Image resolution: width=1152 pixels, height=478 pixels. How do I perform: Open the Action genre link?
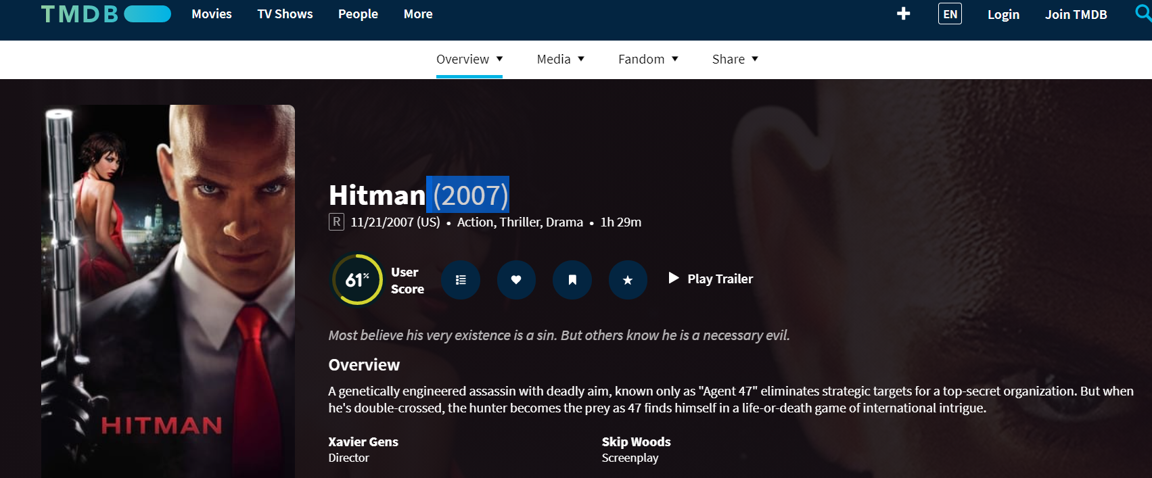(x=475, y=222)
